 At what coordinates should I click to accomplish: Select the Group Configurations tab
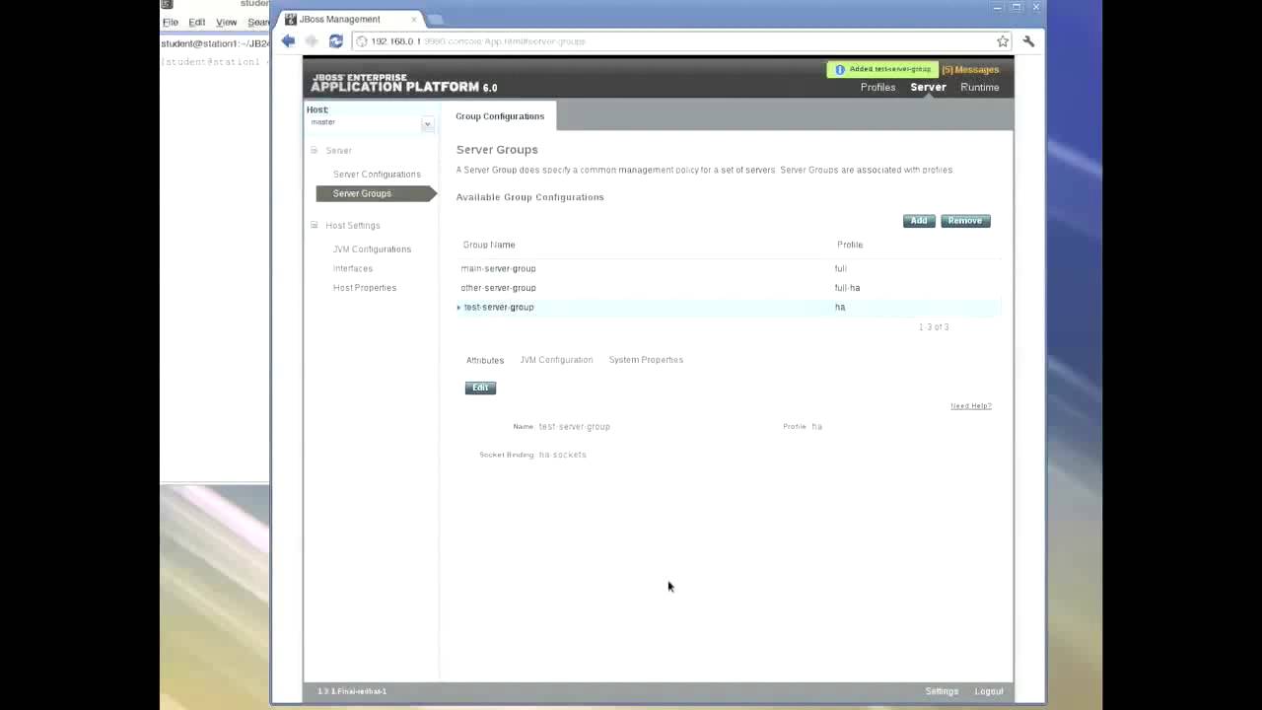point(500,116)
